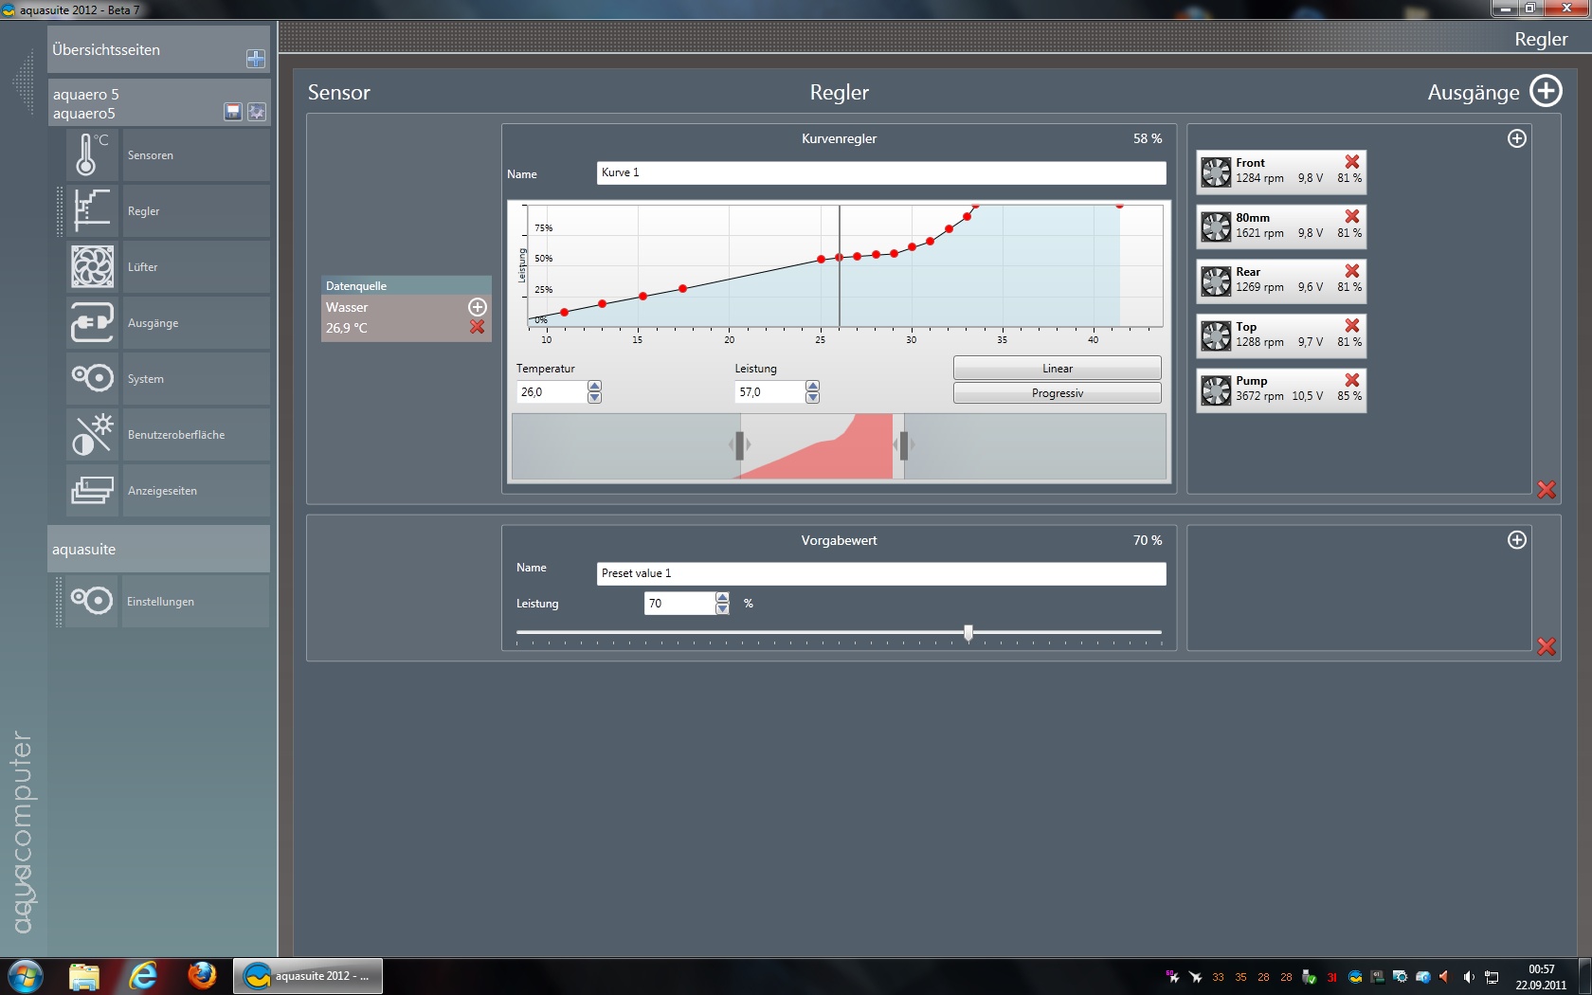Decrease the curve Leistung spinner value
The image size is (1592, 995).
pyautogui.click(x=812, y=398)
